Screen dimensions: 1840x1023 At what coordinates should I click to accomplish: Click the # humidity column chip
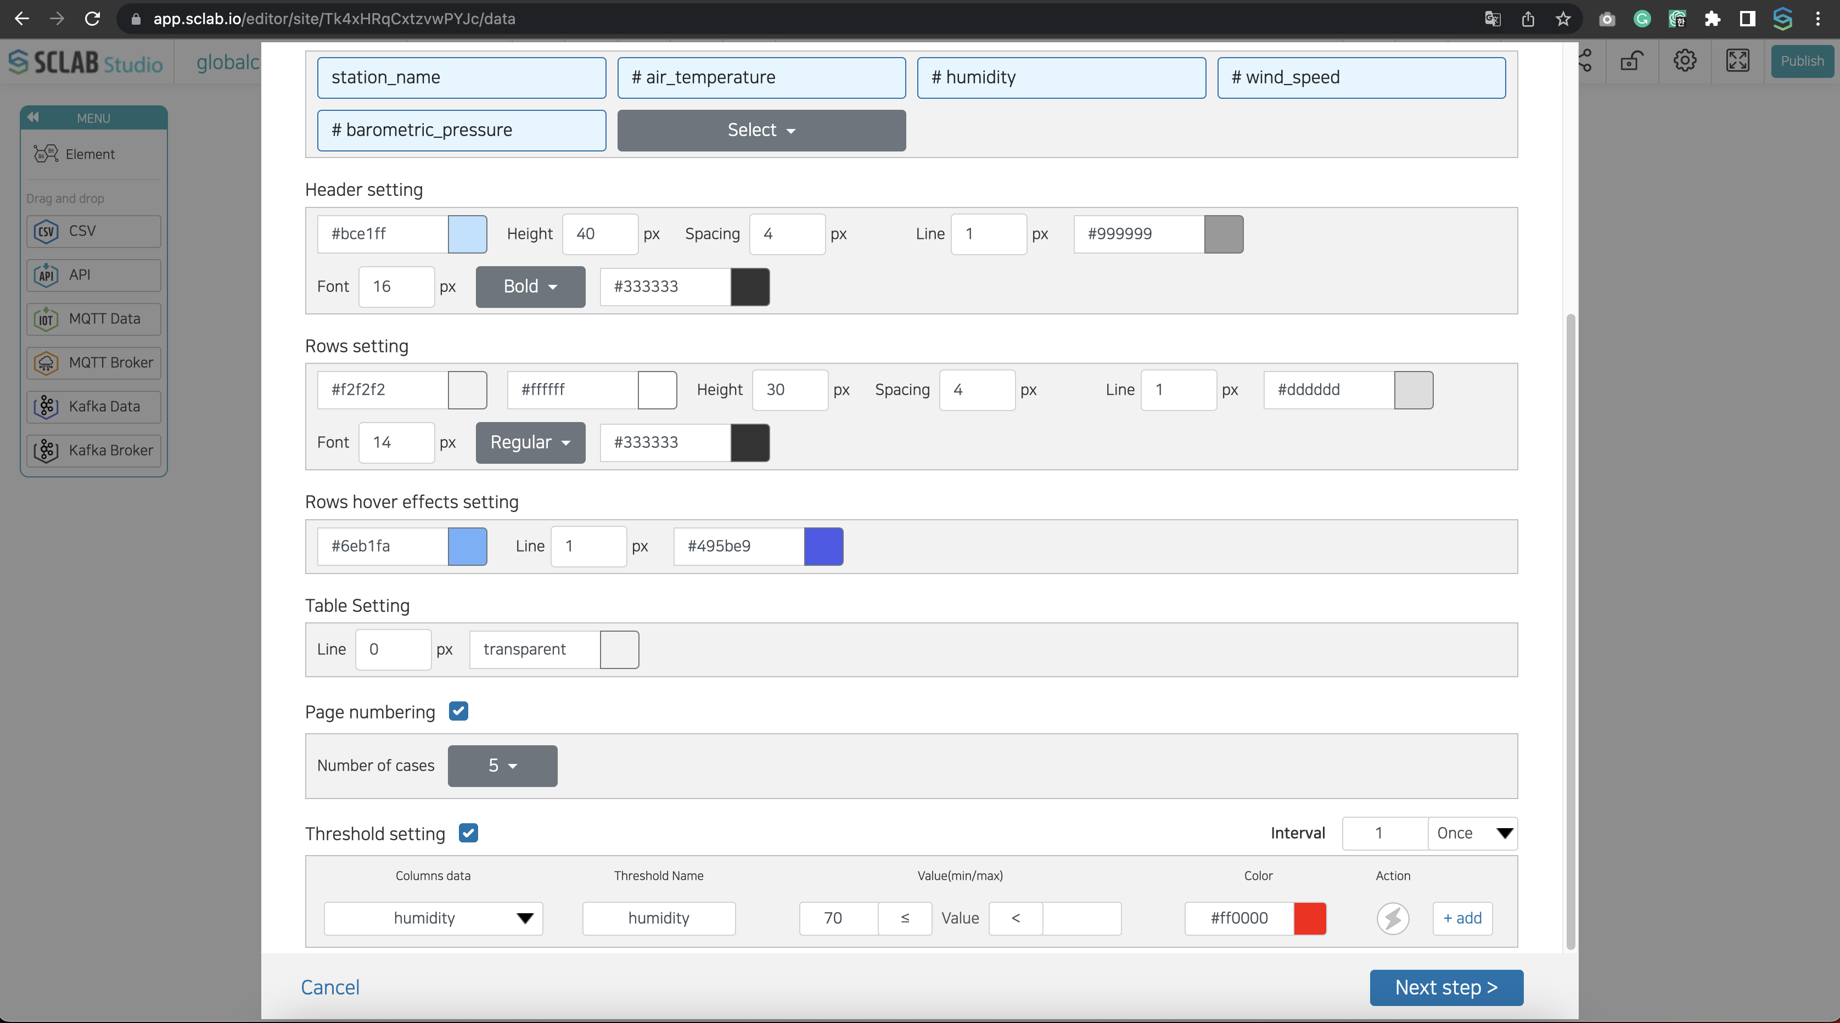(1062, 77)
